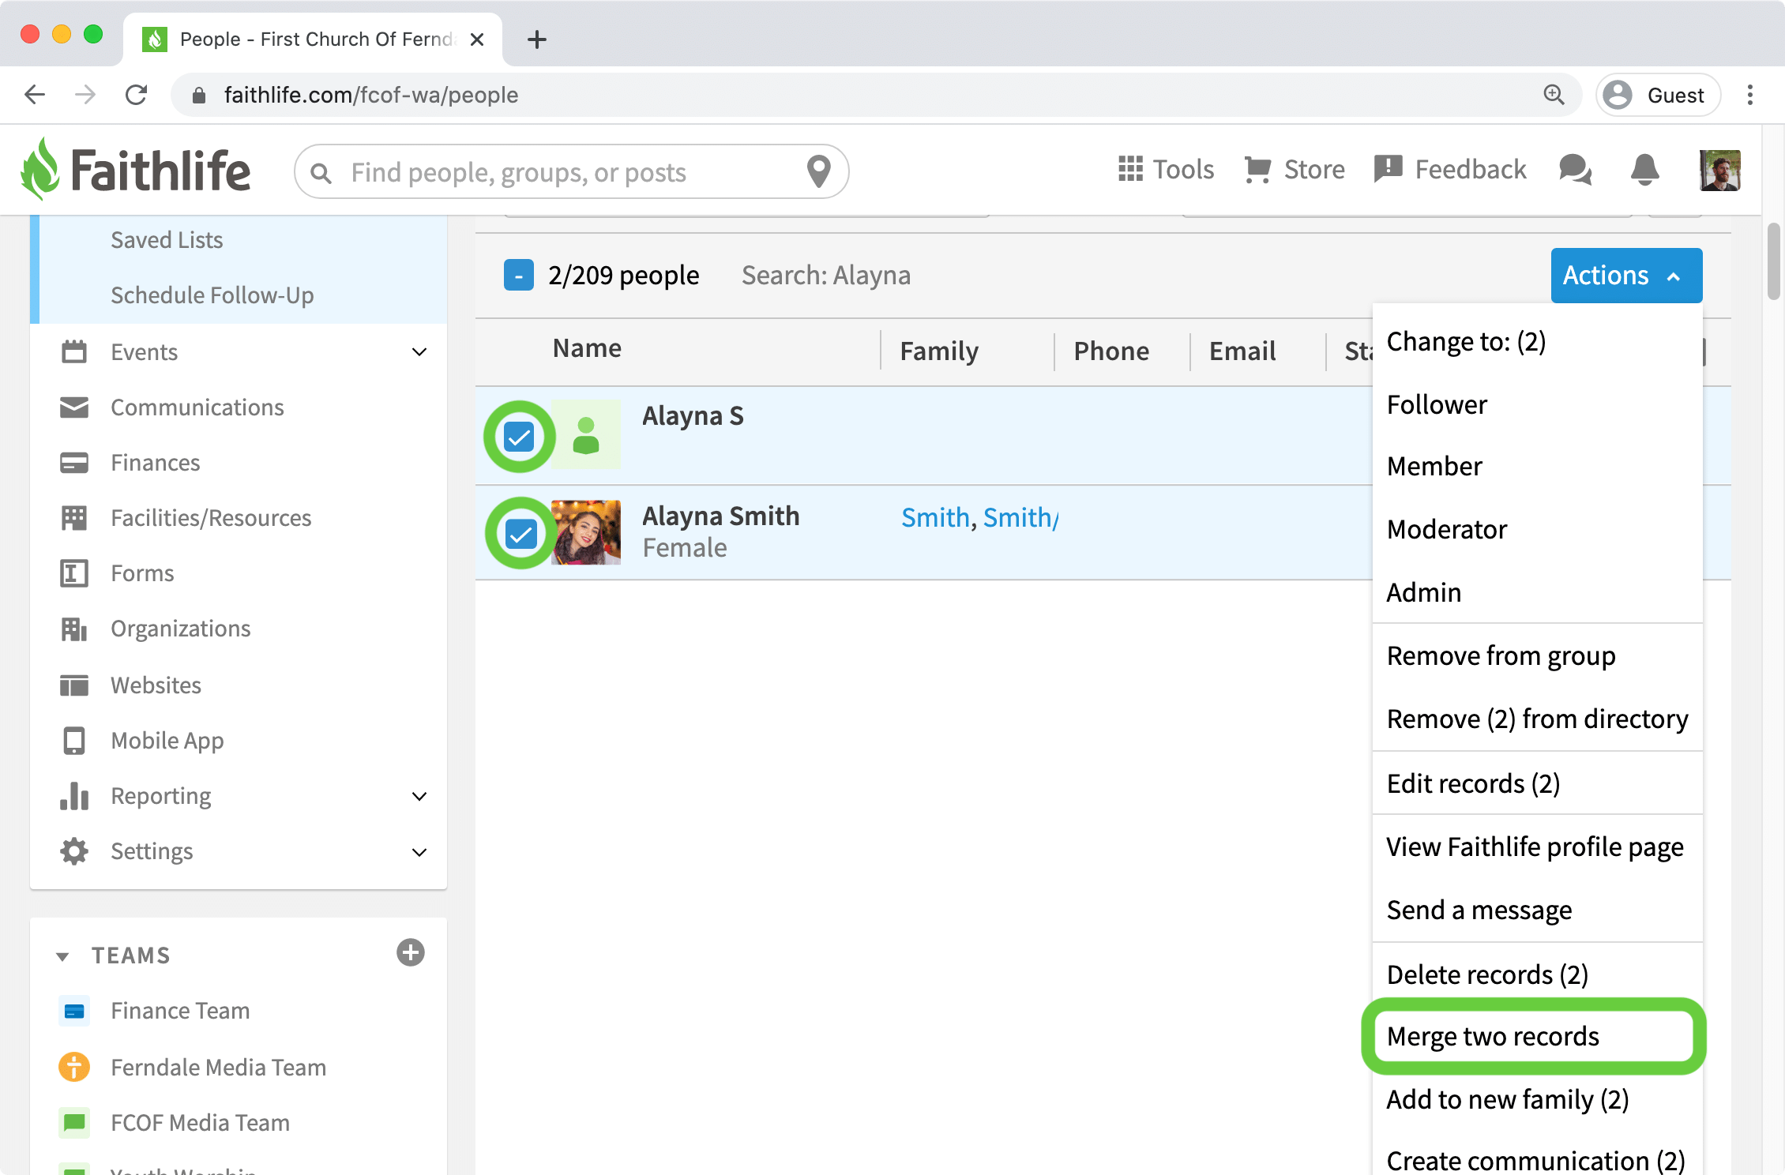Open the notifications bell
The height and width of the screenshot is (1175, 1785).
point(1644,169)
